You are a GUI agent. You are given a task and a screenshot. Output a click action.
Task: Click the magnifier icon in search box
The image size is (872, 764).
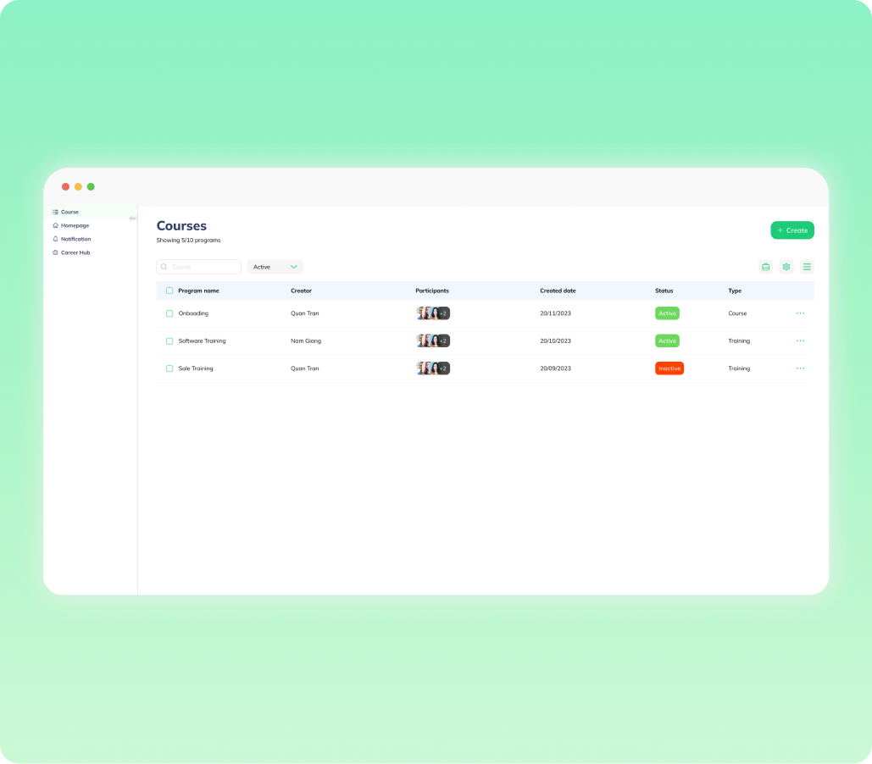tap(164, 267)
